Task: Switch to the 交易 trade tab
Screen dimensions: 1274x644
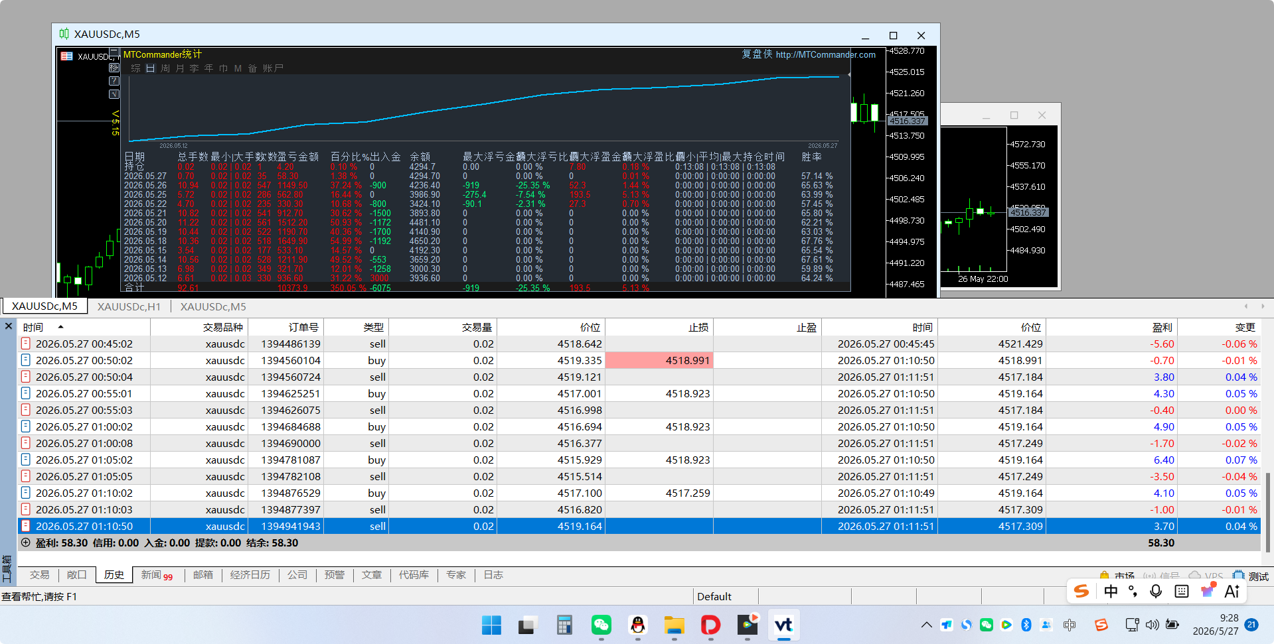Action: tap(39, 575)
